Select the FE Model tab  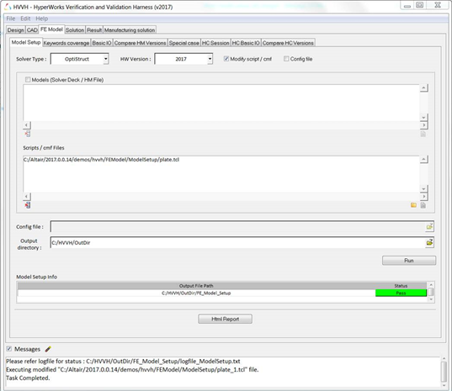pos(51,29)
